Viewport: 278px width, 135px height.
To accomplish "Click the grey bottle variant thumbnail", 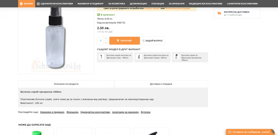I will (102, 57).
